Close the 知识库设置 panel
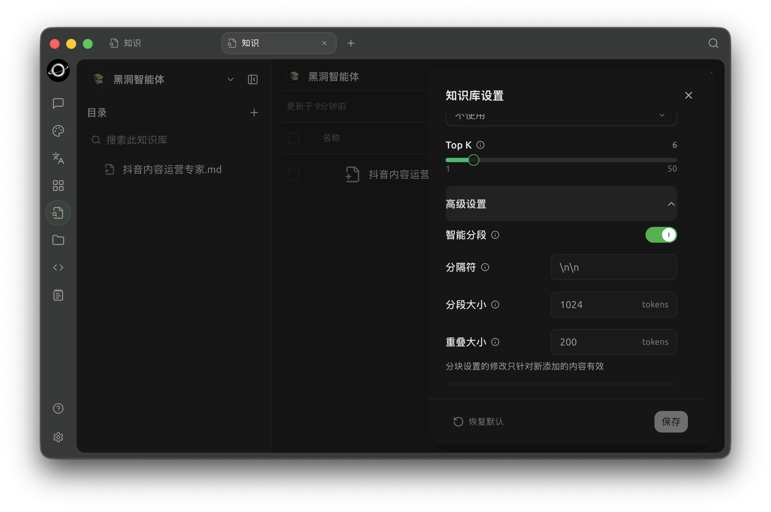 [x=688, y=95]
